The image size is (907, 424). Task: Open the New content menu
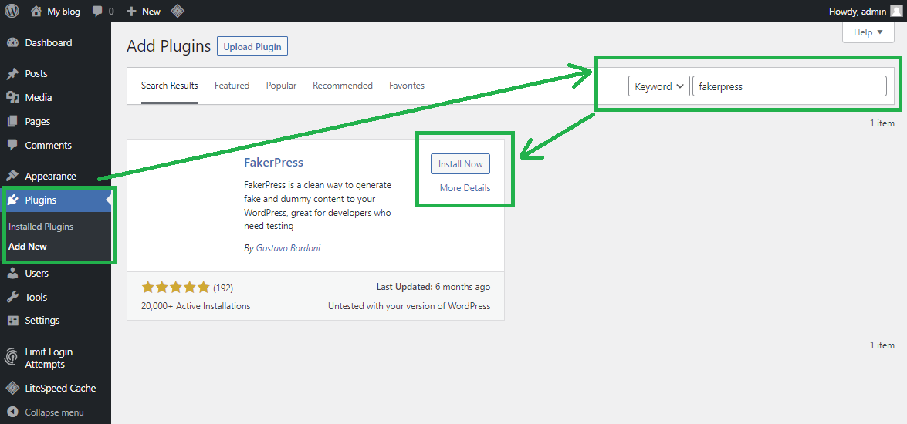144,12
